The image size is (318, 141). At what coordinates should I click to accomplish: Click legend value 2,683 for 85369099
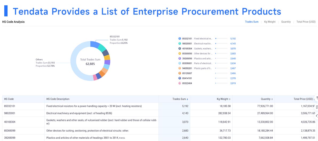(233, 54)
